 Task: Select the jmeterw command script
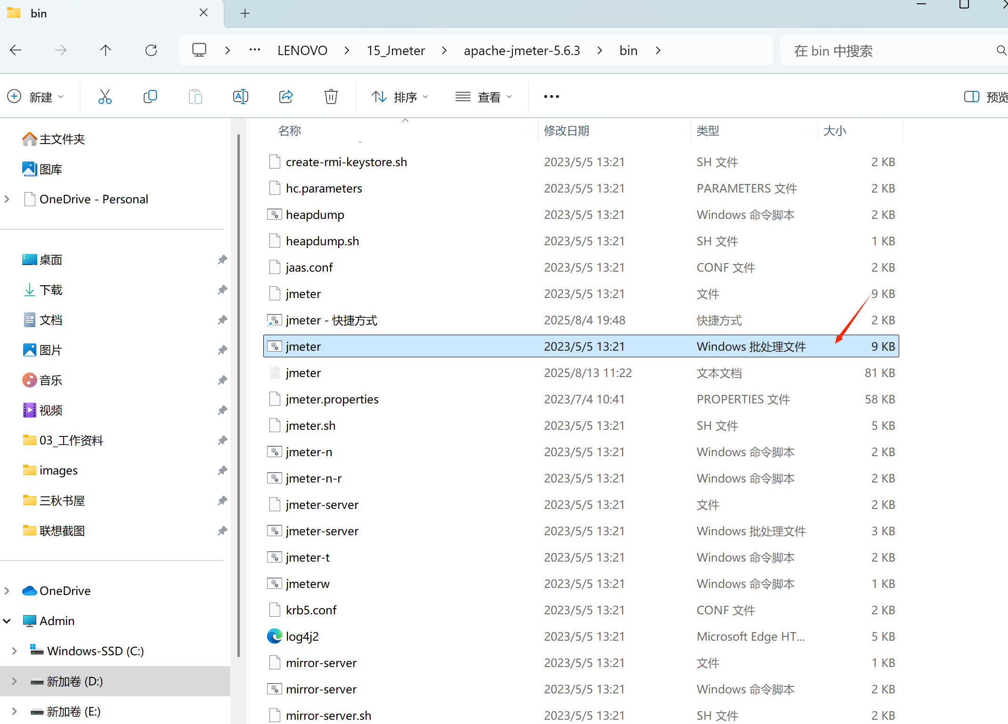(581, 584)
